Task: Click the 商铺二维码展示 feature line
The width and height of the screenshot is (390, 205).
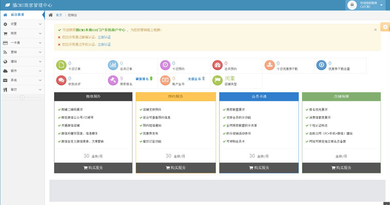Action: pos(70,110)
